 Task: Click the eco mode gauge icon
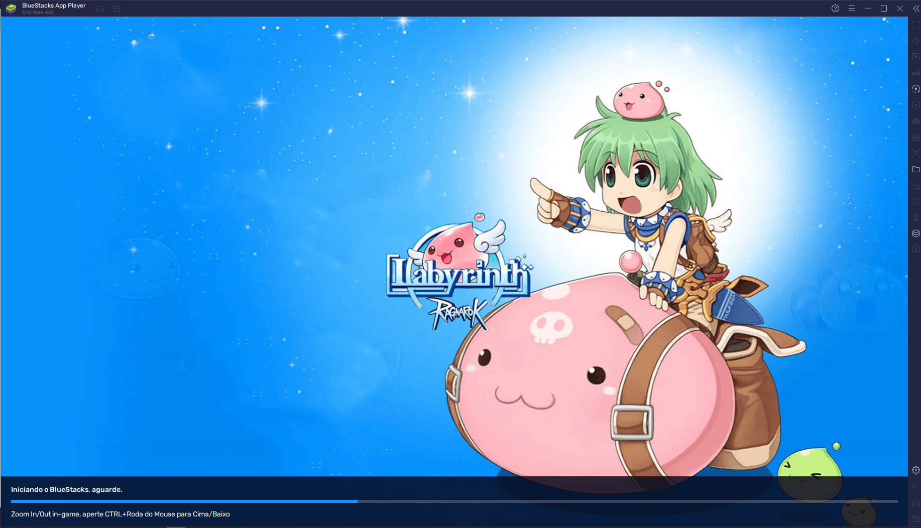pyautogui.click(x=916, y=249)
